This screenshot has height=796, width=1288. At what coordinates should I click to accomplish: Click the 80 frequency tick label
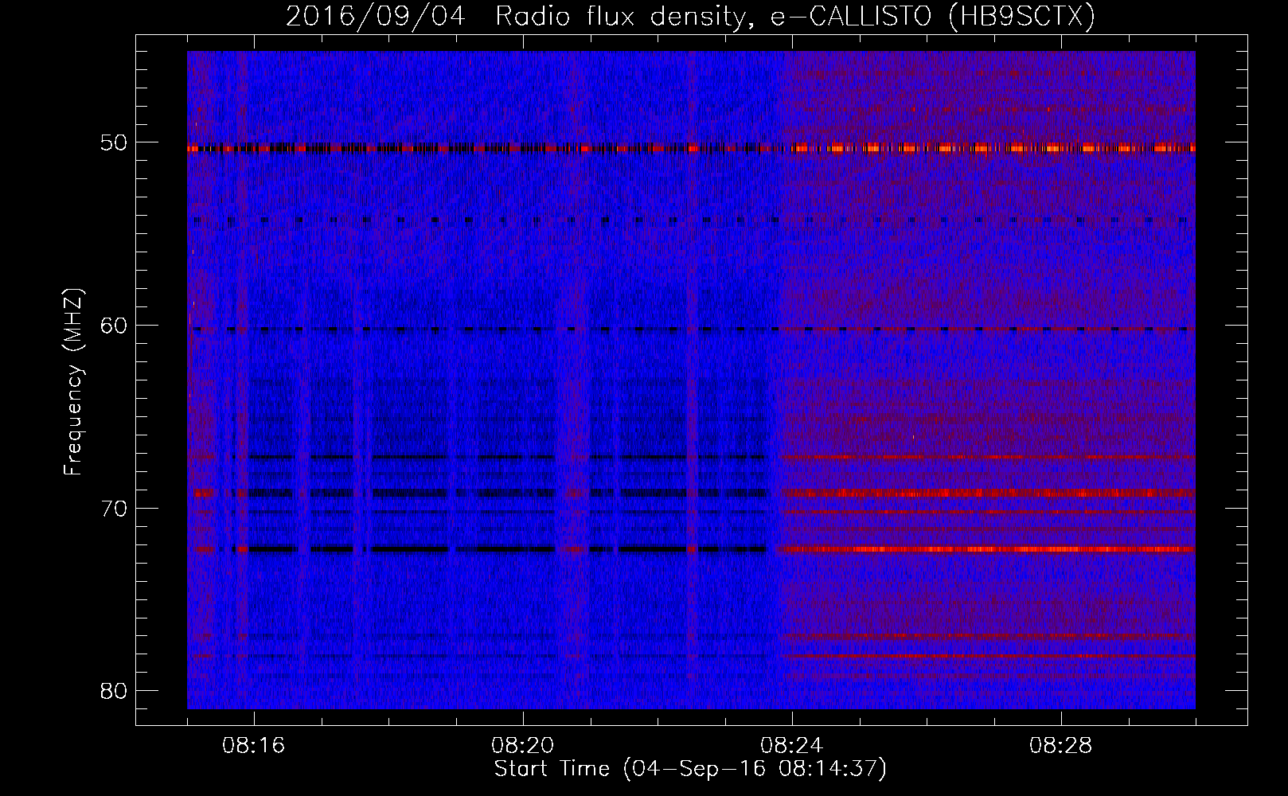[x=115, y=691]
